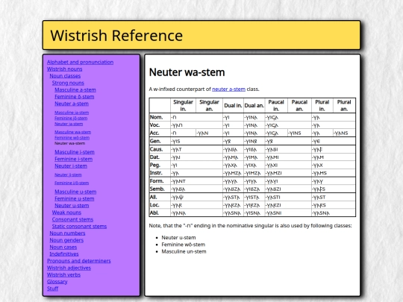The height and width of the screenshot is (302, 403).
Task: Go to the Noun classes page
Action: coord(65,76)
